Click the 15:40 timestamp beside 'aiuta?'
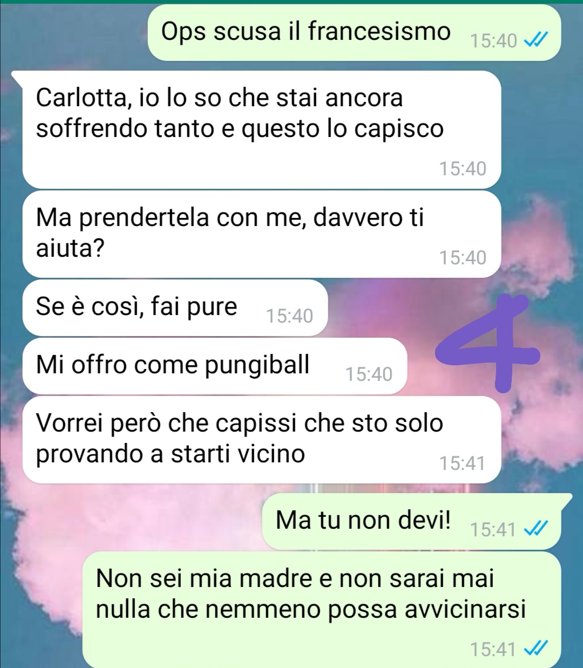 click(x=463, y=257)
